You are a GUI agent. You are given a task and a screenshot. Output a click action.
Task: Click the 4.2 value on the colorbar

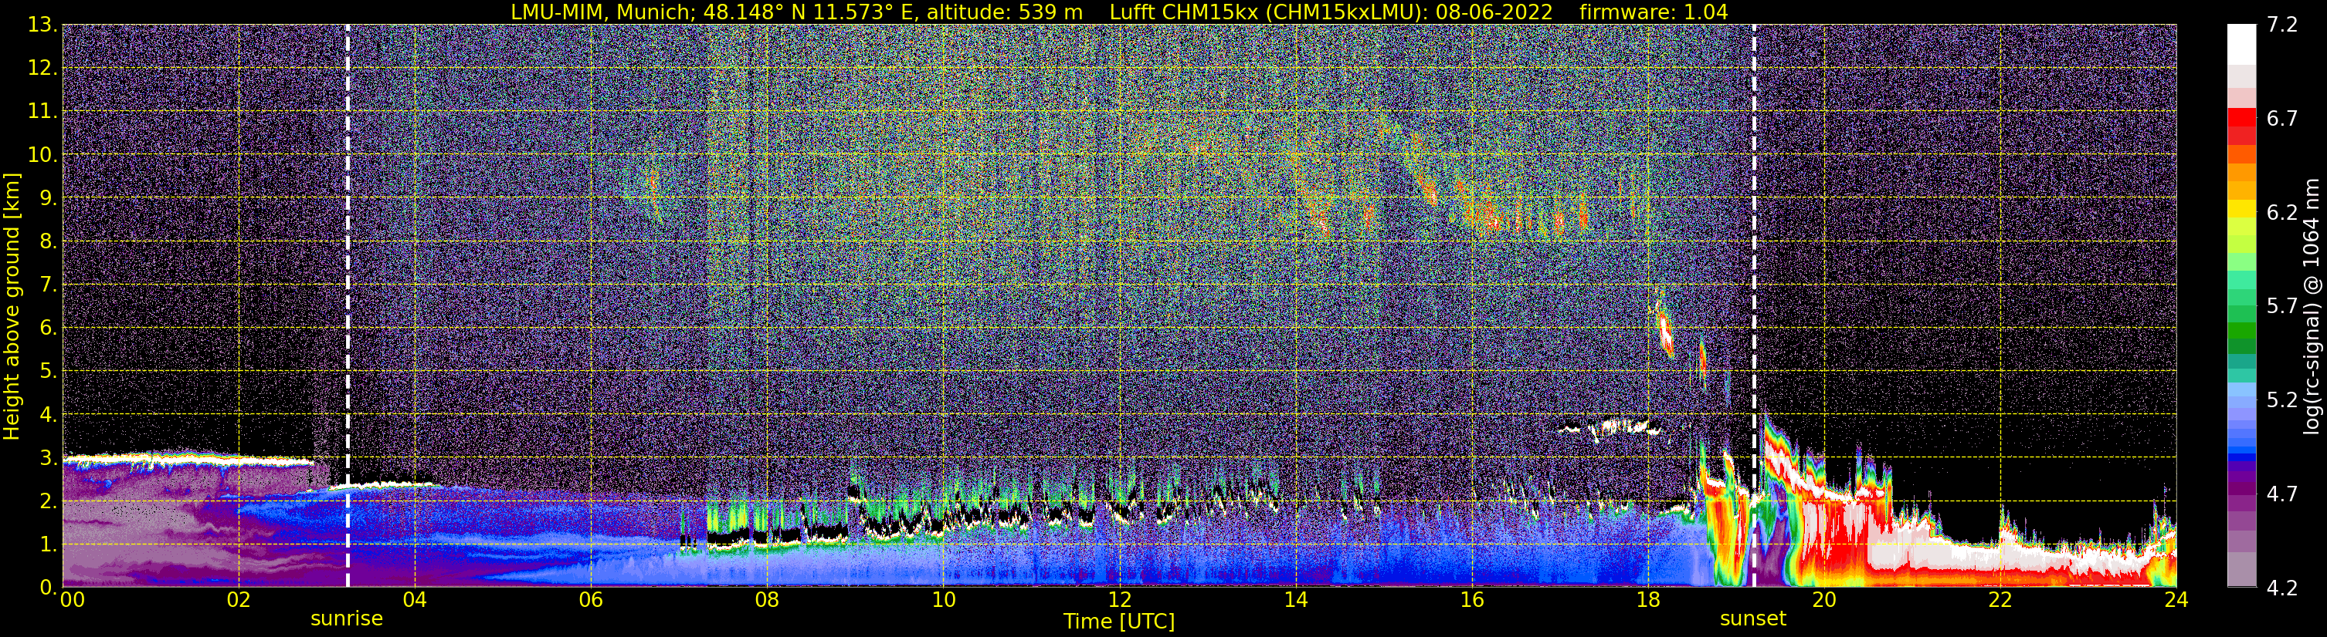(2282, 588)
